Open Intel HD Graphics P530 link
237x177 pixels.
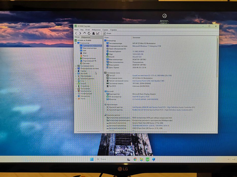tap(141, 97)
